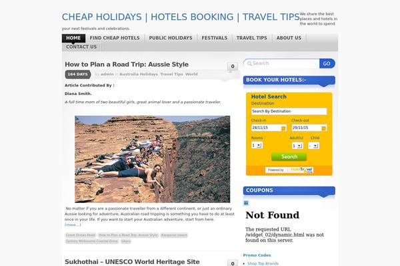The width and height of the screenshot is (400, 266).
Task: Click the magnifier icon in the search box
Action: [249, 64]
